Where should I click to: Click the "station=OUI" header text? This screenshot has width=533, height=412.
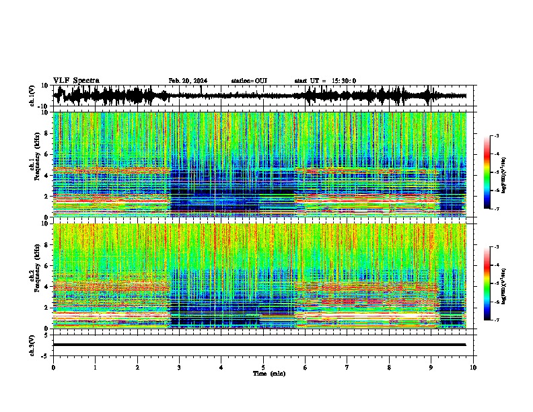pos(249,81)
